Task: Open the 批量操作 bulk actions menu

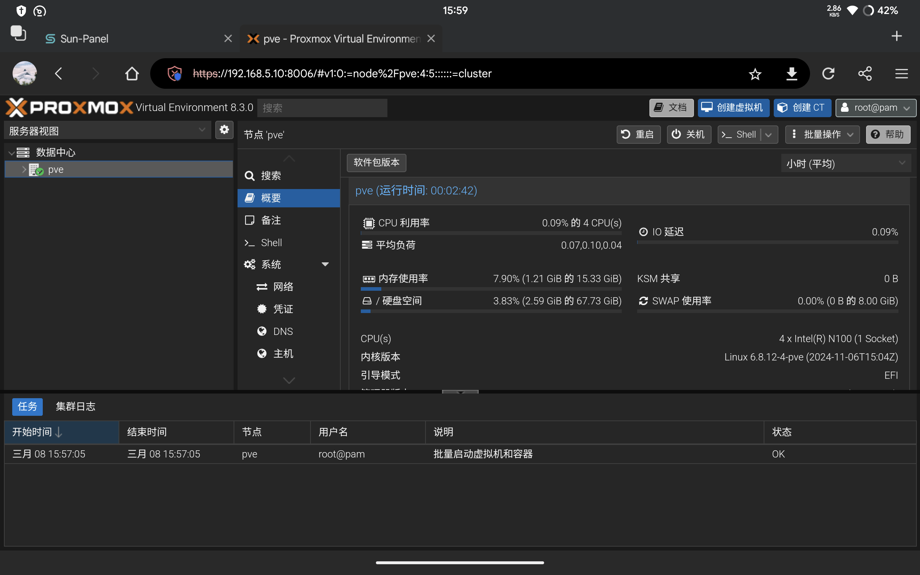Action: (822, 134)
